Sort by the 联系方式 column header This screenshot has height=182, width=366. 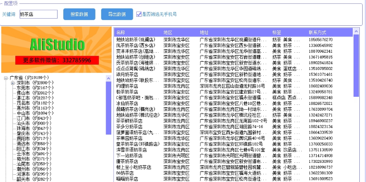coord(317,33)
